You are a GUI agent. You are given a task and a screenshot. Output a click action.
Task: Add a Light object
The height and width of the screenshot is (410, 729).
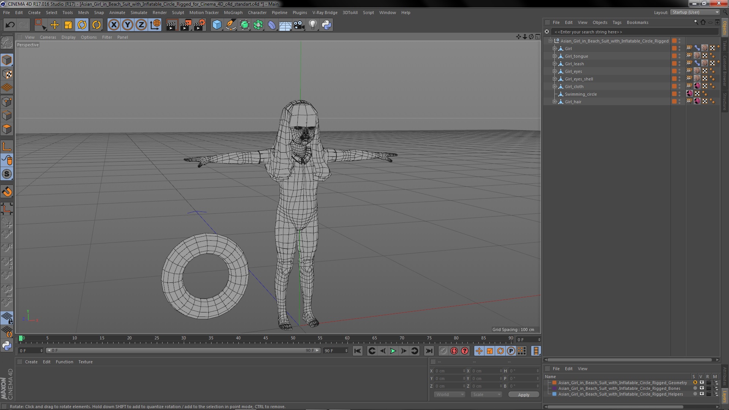tap(313, 25)
